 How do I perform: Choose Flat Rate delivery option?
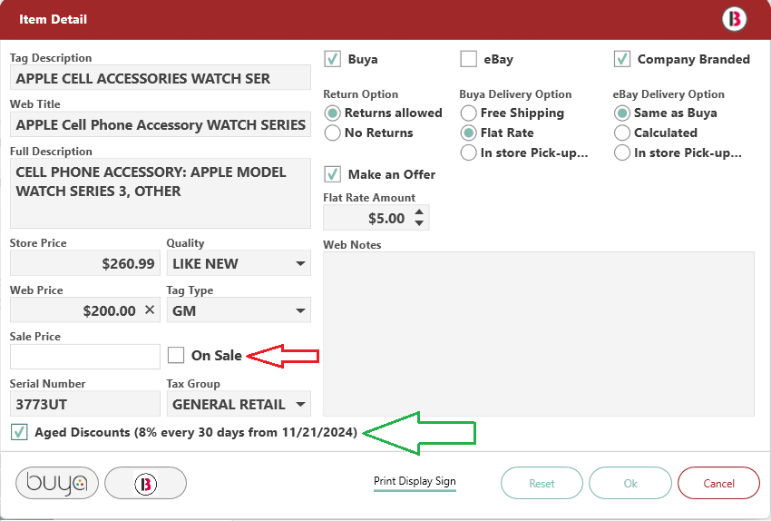[x=469, y=133]
